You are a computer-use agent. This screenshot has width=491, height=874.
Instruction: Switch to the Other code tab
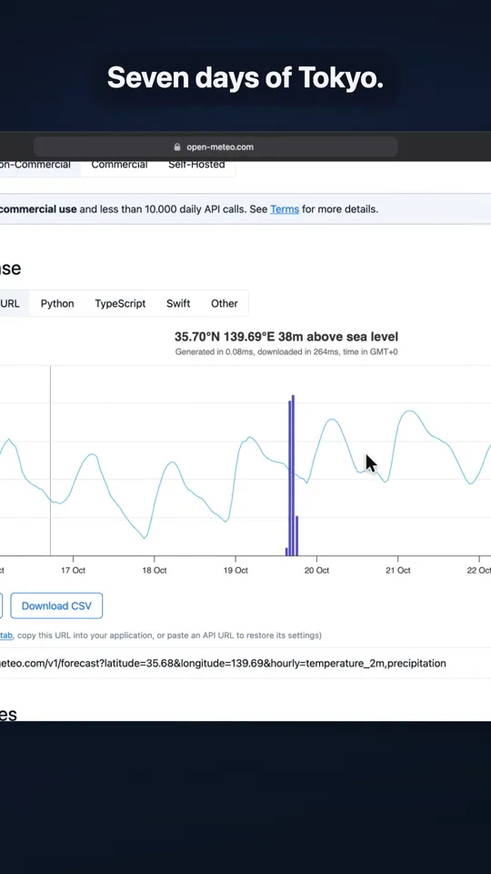pos(225,303)
